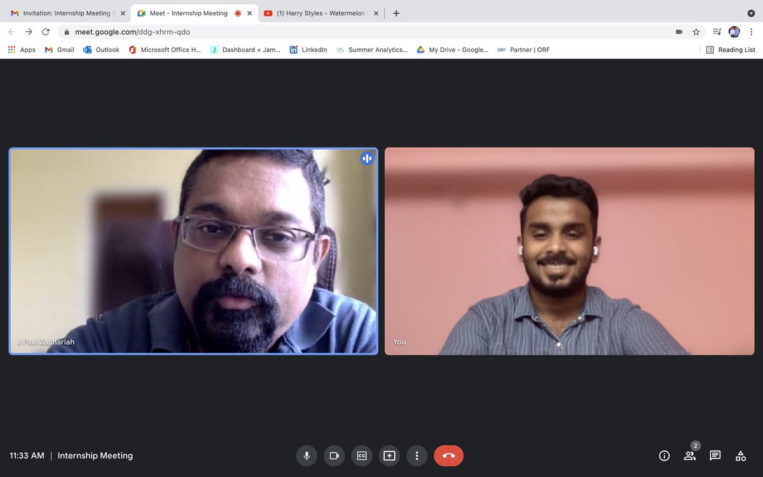Image resolution: width=763 pixels, height=477 pixels.
Task: Enable closed captions
Action: click(x=362, y=455)
